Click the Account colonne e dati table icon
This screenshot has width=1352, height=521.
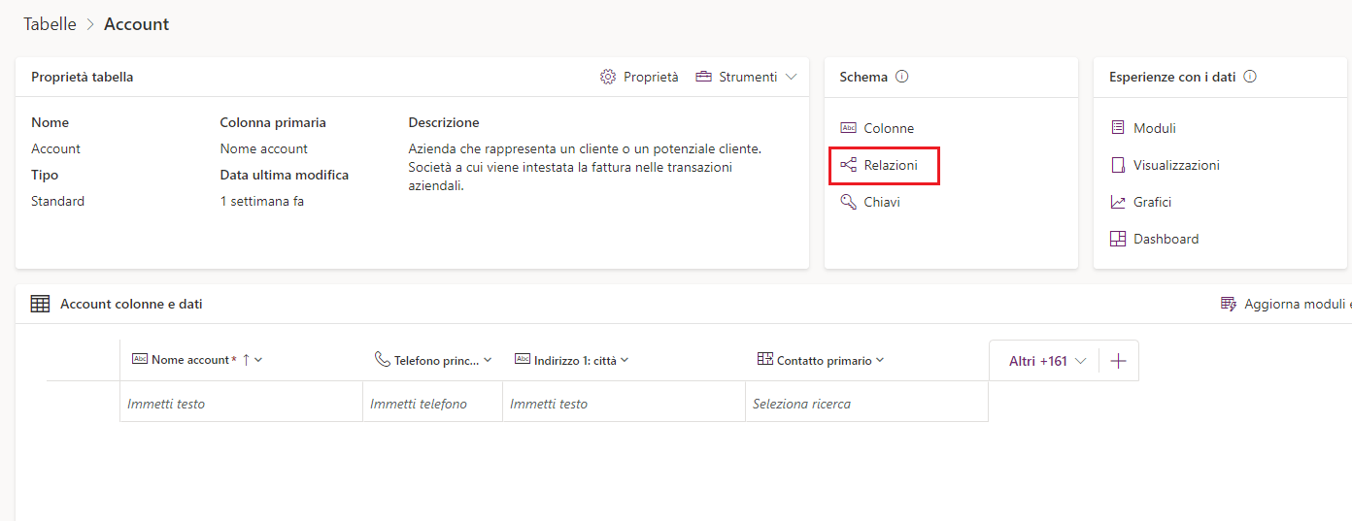(40, 304)
